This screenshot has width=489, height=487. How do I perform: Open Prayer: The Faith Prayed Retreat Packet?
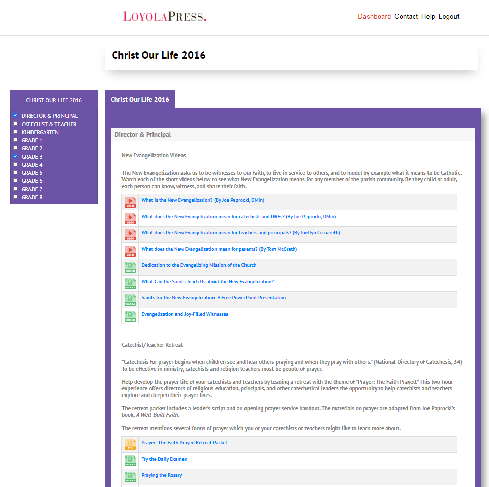185,442
